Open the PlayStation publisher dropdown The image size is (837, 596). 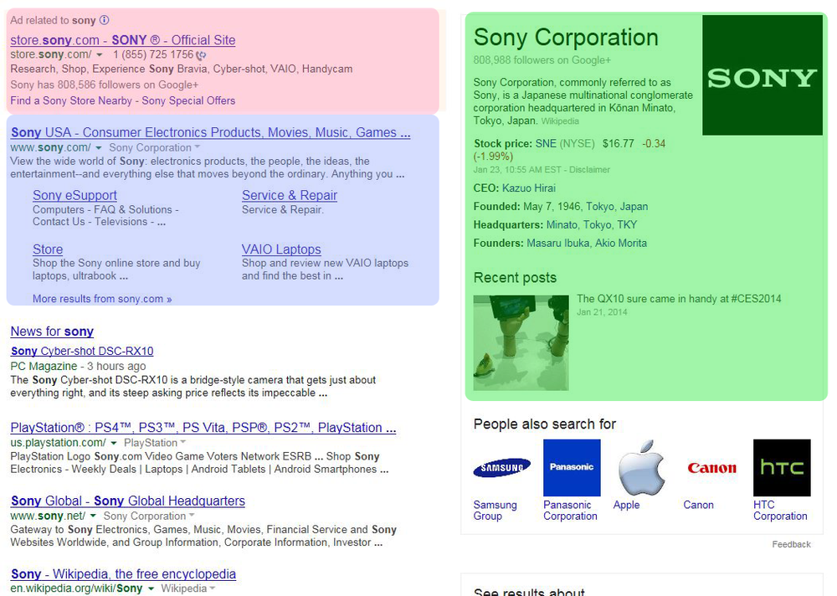pyautogui.click(x=155, y=443)
